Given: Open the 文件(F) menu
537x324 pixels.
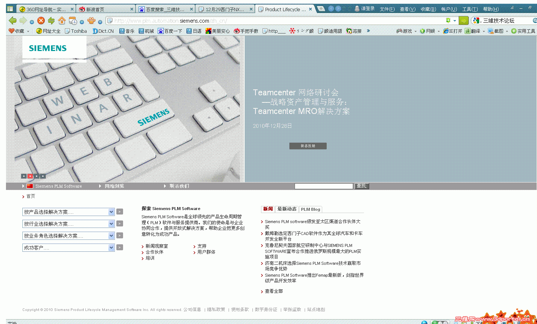Looking at the screenshot, I should (x=387, y=9).
